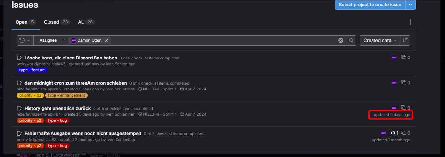Open issue 'History geht unendlich zurück'
Viewport: 445px width, 157px height.
(57, 108)
